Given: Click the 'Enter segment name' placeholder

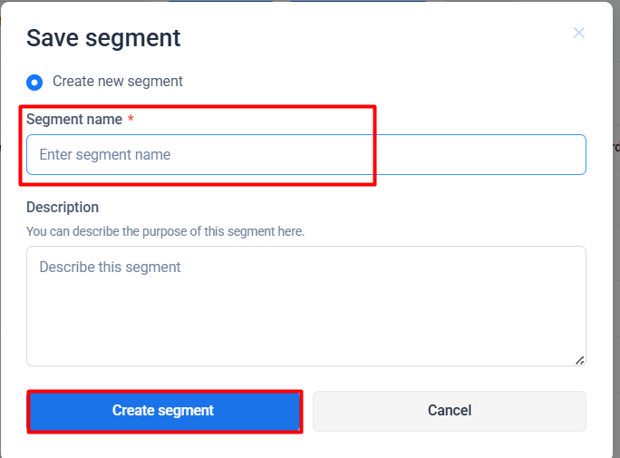Looking at the screenshot, I should point(105,155).
